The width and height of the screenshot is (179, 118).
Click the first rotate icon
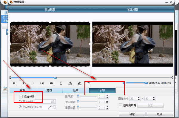tap(70, 83)
